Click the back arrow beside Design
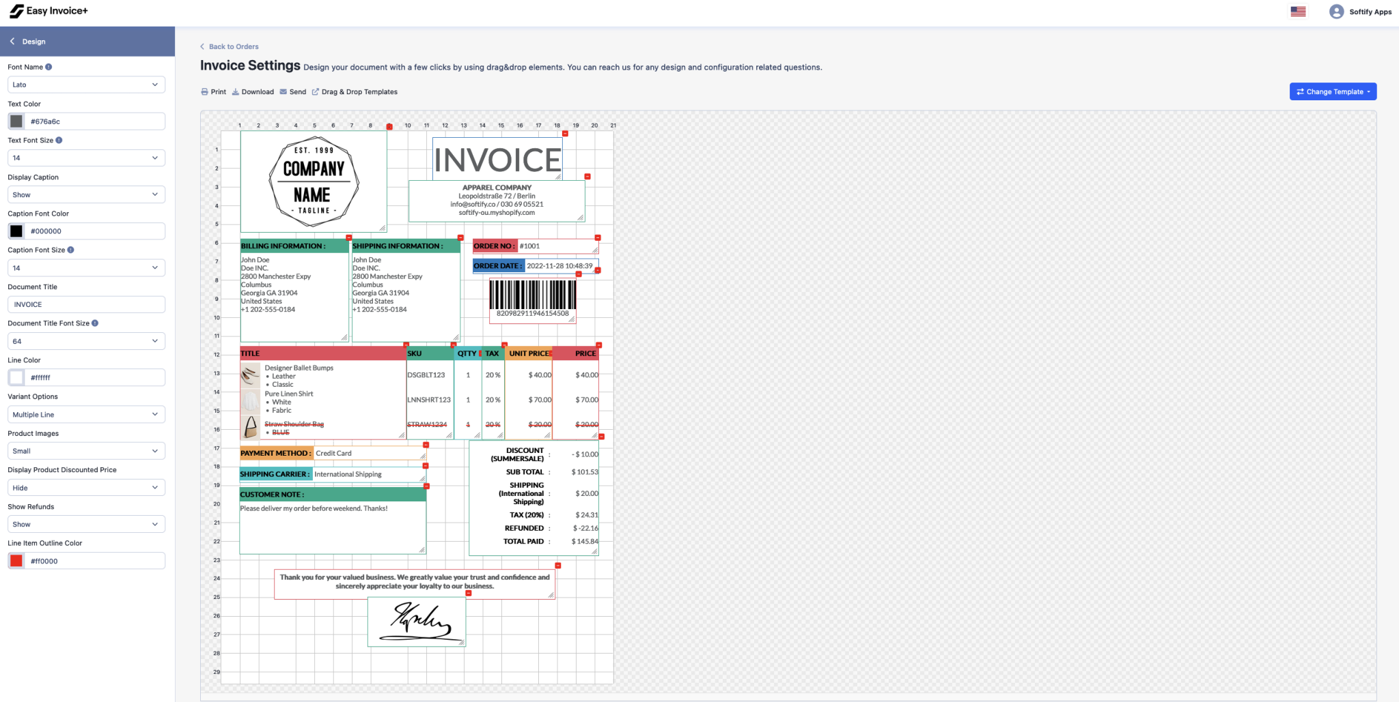The width and height of the screenshot is (1399, 702). click(12, 41)
